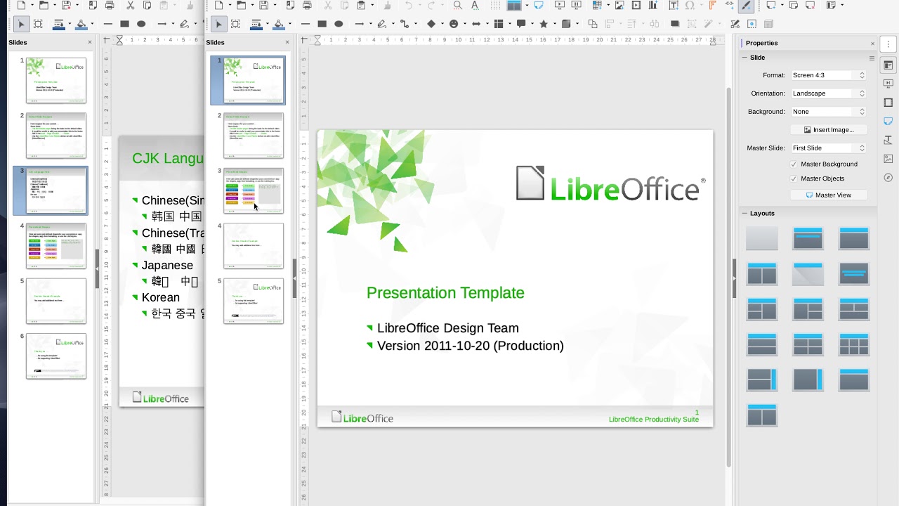899x506 pixels.
Task: Toggle Master Objects checkbox
Action: 794,179
